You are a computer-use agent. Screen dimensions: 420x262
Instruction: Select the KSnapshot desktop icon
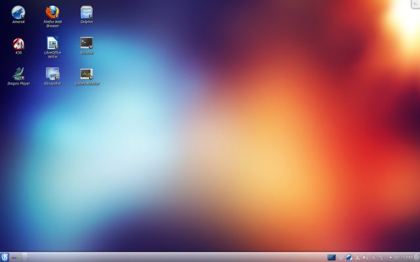click(x=52, y=77)
